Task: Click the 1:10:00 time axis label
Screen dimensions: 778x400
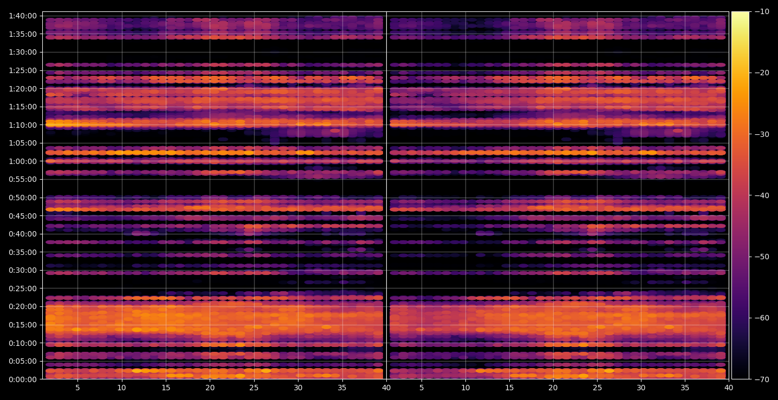Action: [x=23, y=124]
